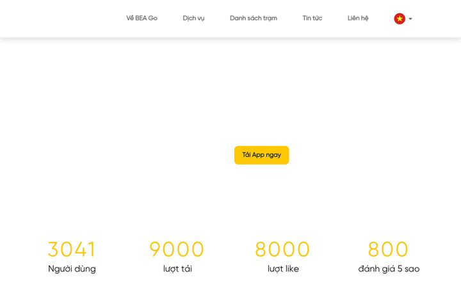The width and height of the screenshot is (461, 288).
Task: Click the 3041 user count
Action: tap(72, 249)
